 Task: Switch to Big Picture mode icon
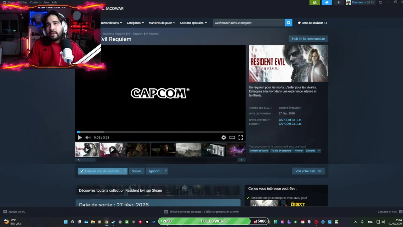coord(381,2)
